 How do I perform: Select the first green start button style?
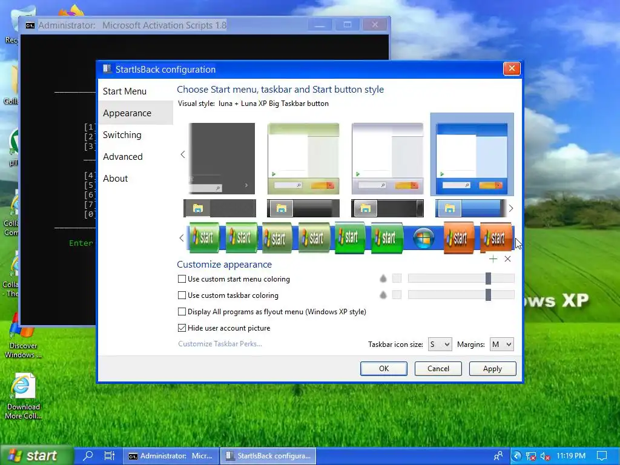coord(205,237)
